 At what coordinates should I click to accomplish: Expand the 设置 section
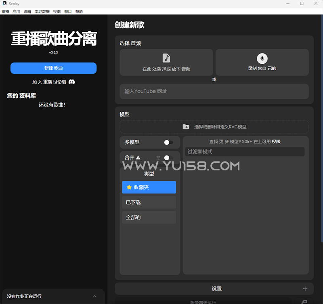tap(217, 288)
